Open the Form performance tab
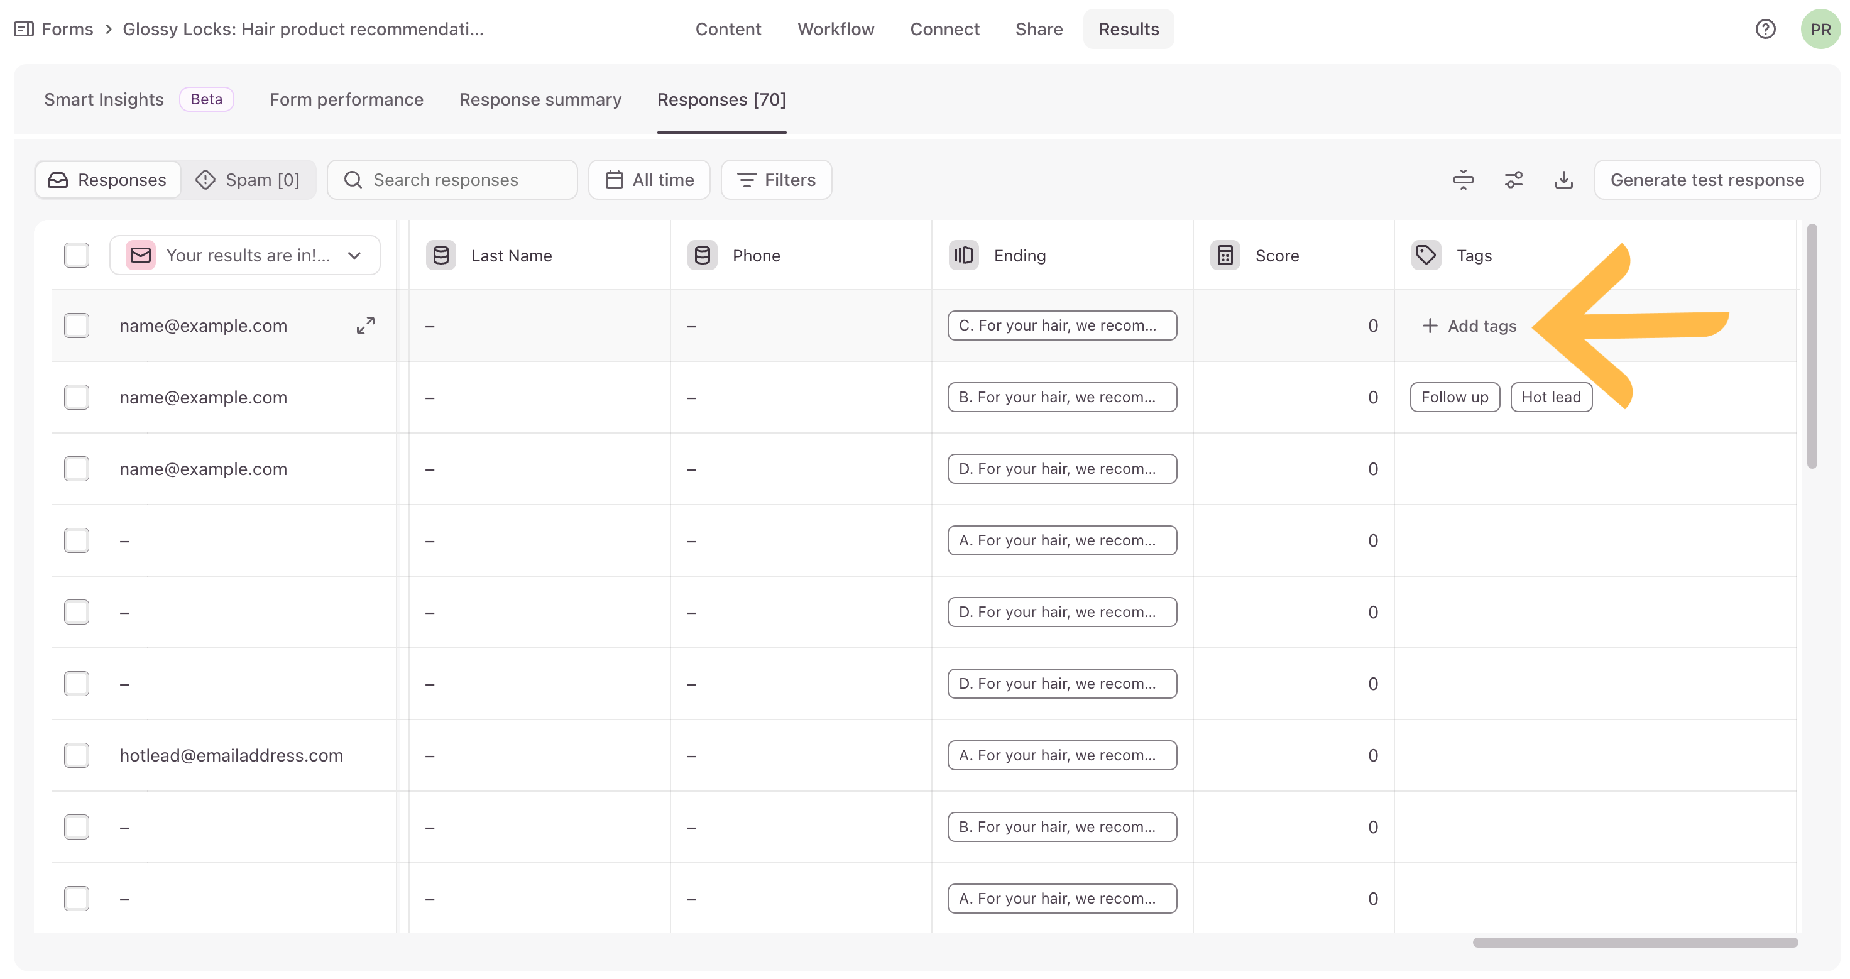The height and width of the screenshot is (979, 1850). click(346, 99)
